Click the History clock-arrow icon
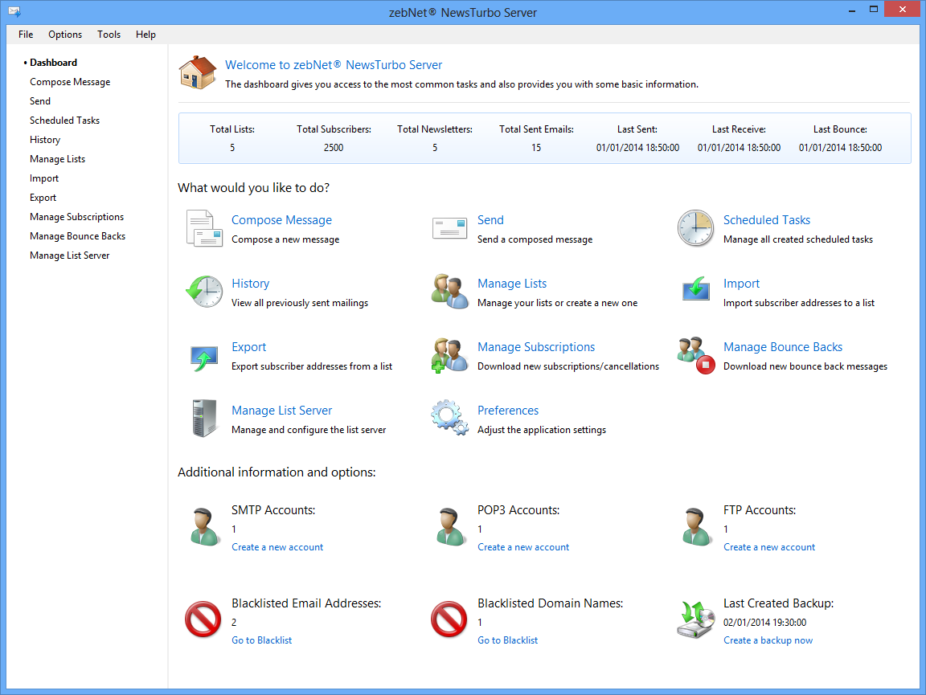The image size is (926, 695). (x=204, y=291)
